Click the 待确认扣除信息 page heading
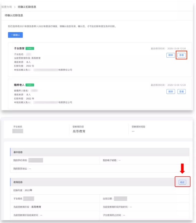 tap(14, 15)
